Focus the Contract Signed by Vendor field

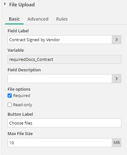60,40
